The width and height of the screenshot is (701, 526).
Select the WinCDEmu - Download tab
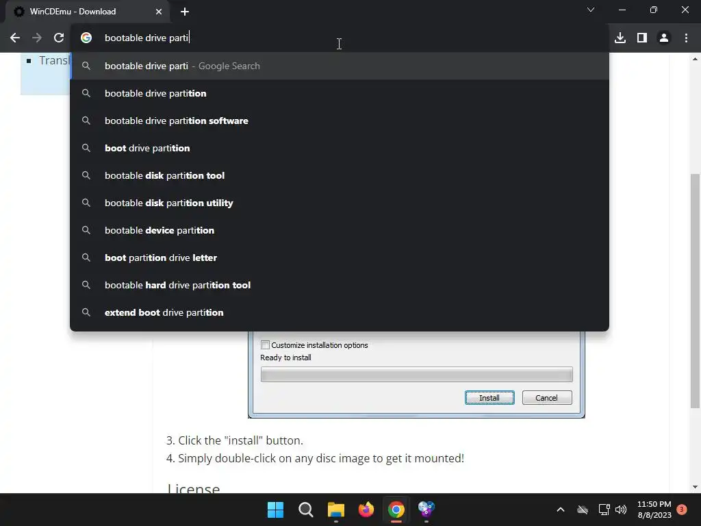[x=87, y=12]
